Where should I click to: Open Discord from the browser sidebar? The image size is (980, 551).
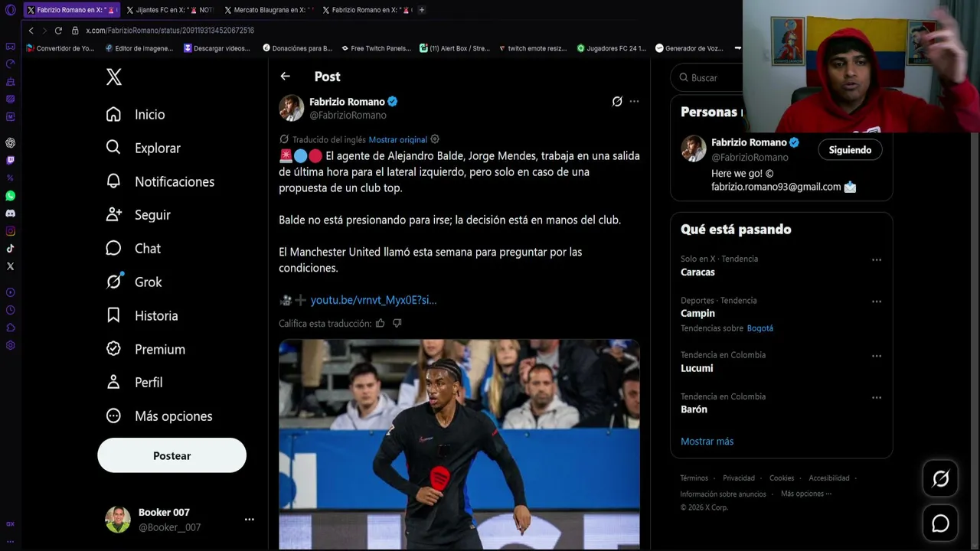click(10, 214)
